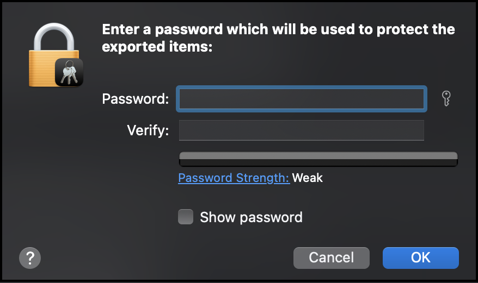Confirm the export with the OK button
The height and width of the screenshot is (283, 478).
pos(421,258)
